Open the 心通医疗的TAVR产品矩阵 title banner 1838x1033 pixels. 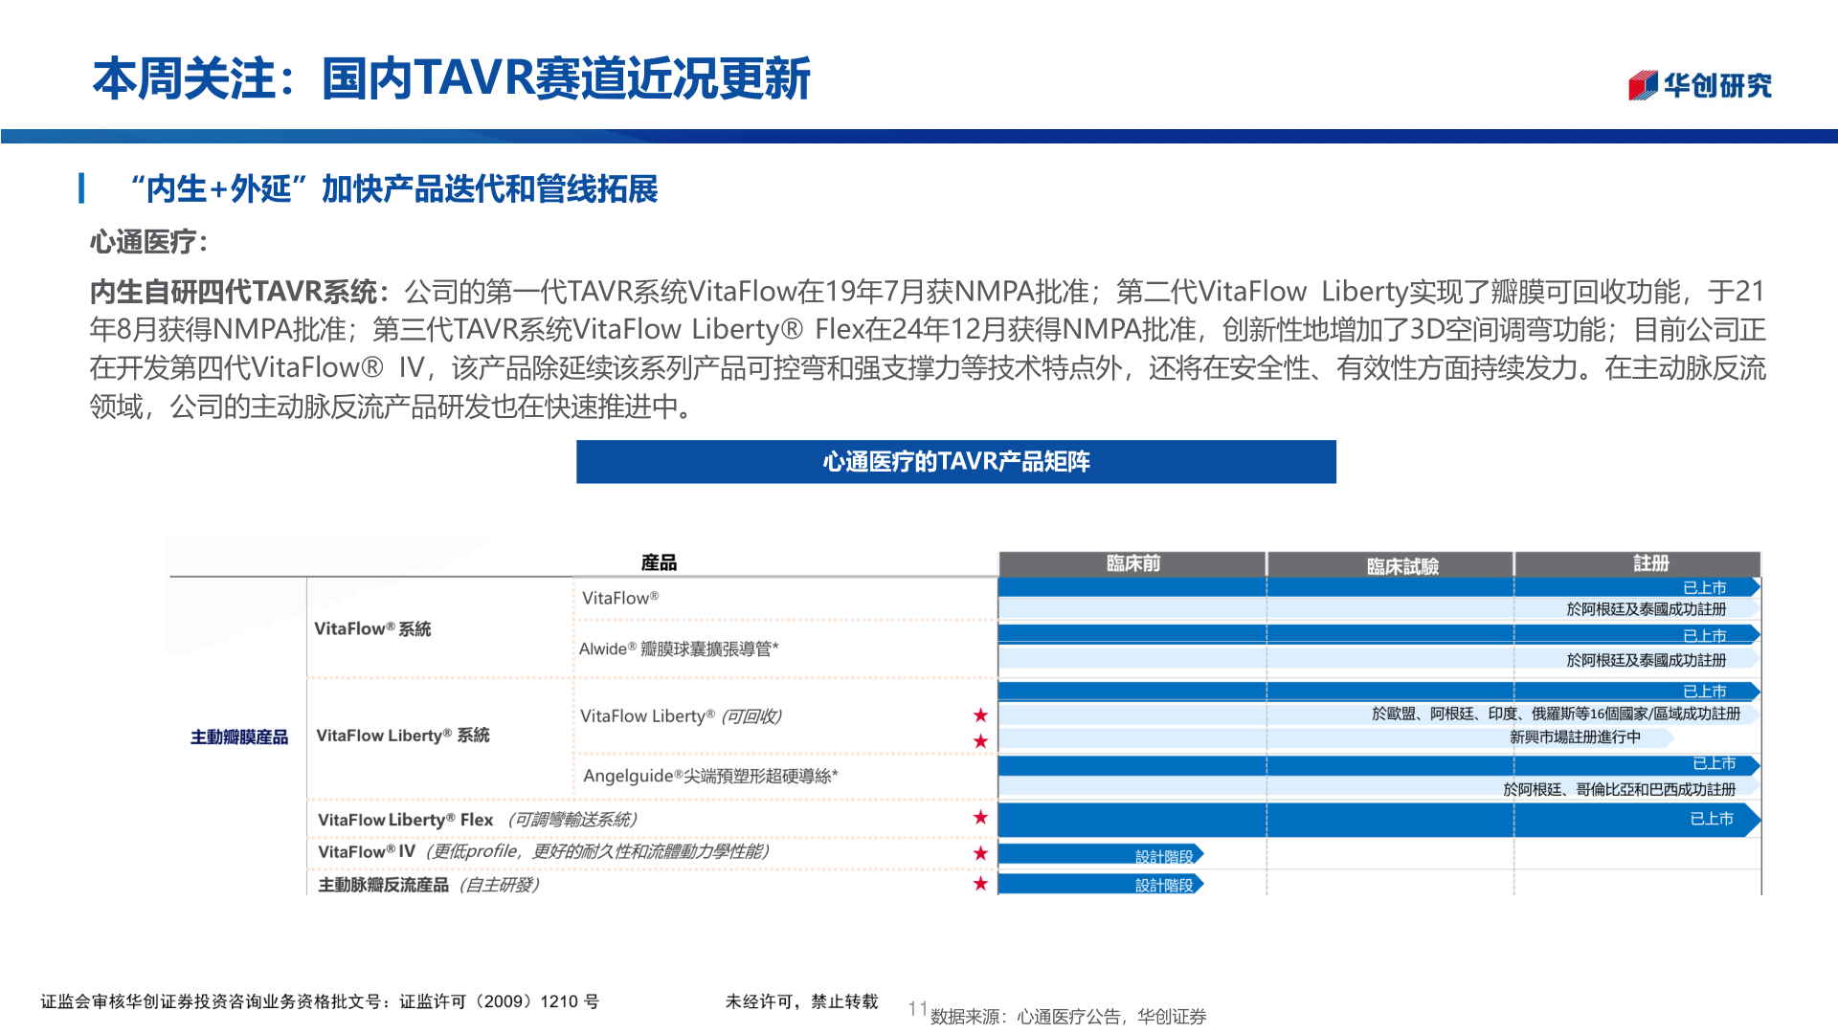pos(956,462)
